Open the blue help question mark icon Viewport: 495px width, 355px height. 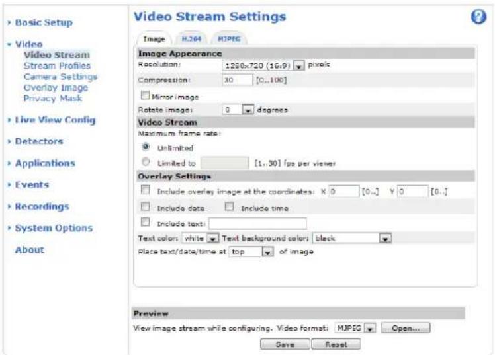(478, 17)
